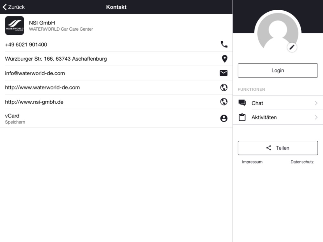The height and width of the screenshot is (242, 323).
Task: Click the Teilen share button
Action: (x=278, y=148)
